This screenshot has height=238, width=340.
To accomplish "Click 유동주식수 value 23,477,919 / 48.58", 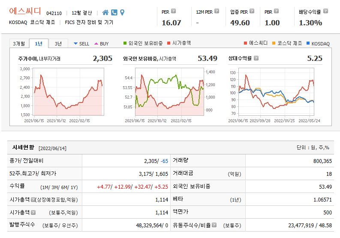I will point(310,226).
